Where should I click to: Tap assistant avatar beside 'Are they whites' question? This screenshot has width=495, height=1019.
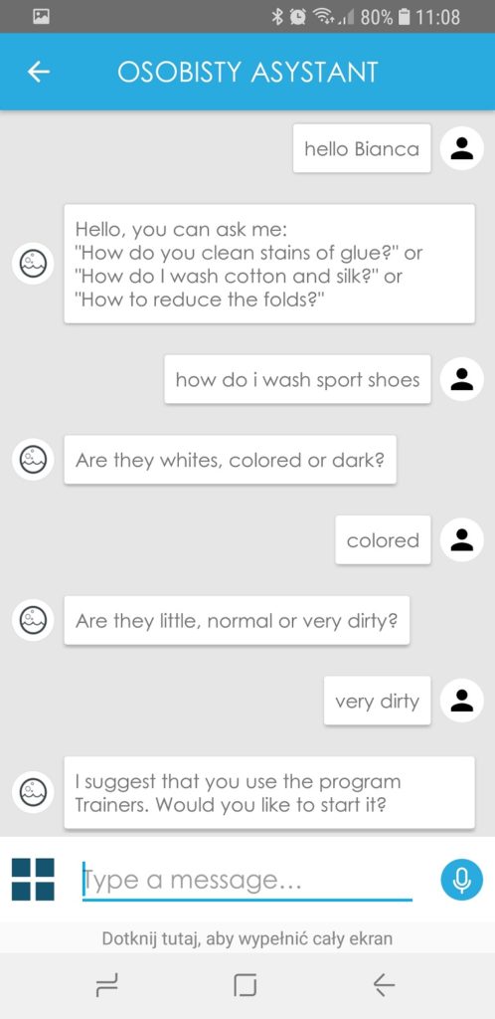[33, 460]
